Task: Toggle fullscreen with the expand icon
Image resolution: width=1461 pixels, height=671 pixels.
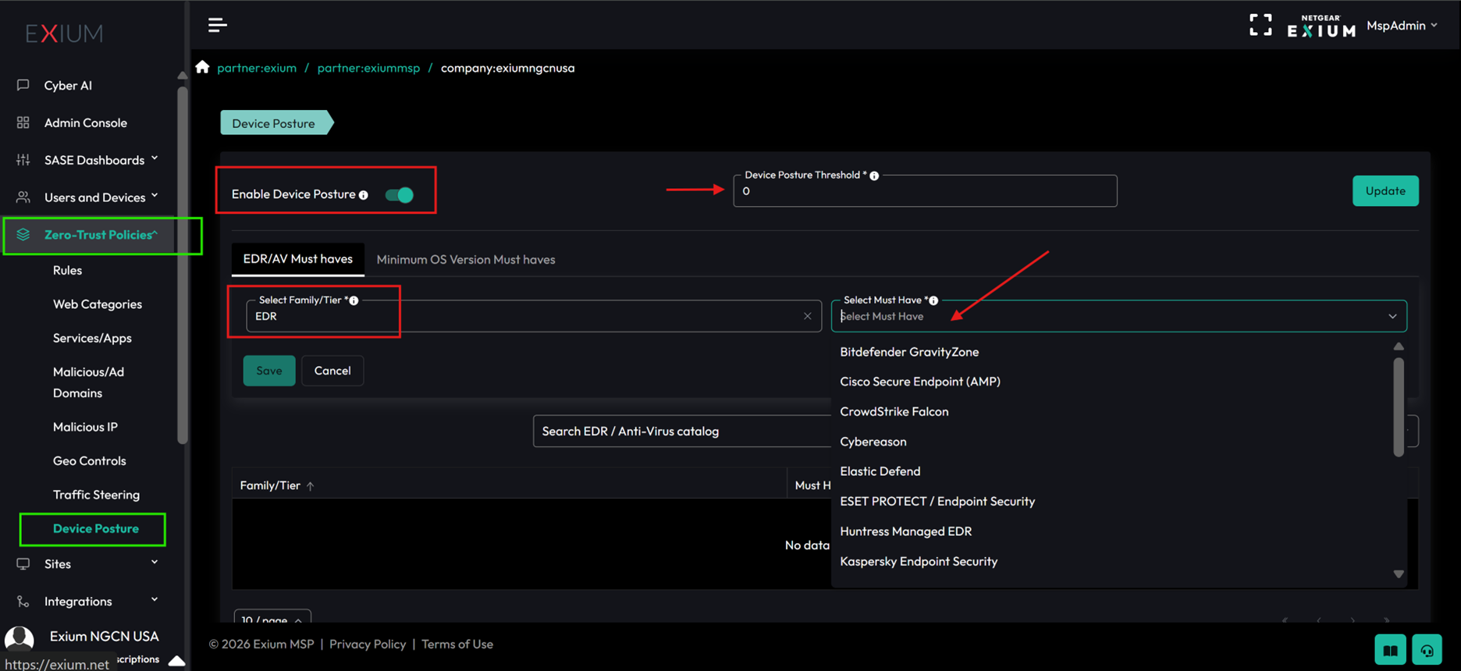Action: point(1260,25)
